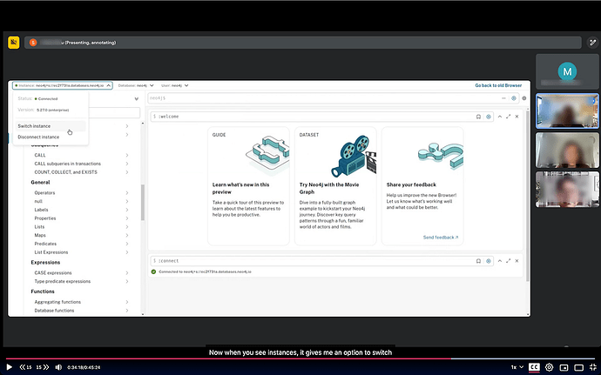Rerun the :welcome command
601x375 pixels.
(489, 117)
